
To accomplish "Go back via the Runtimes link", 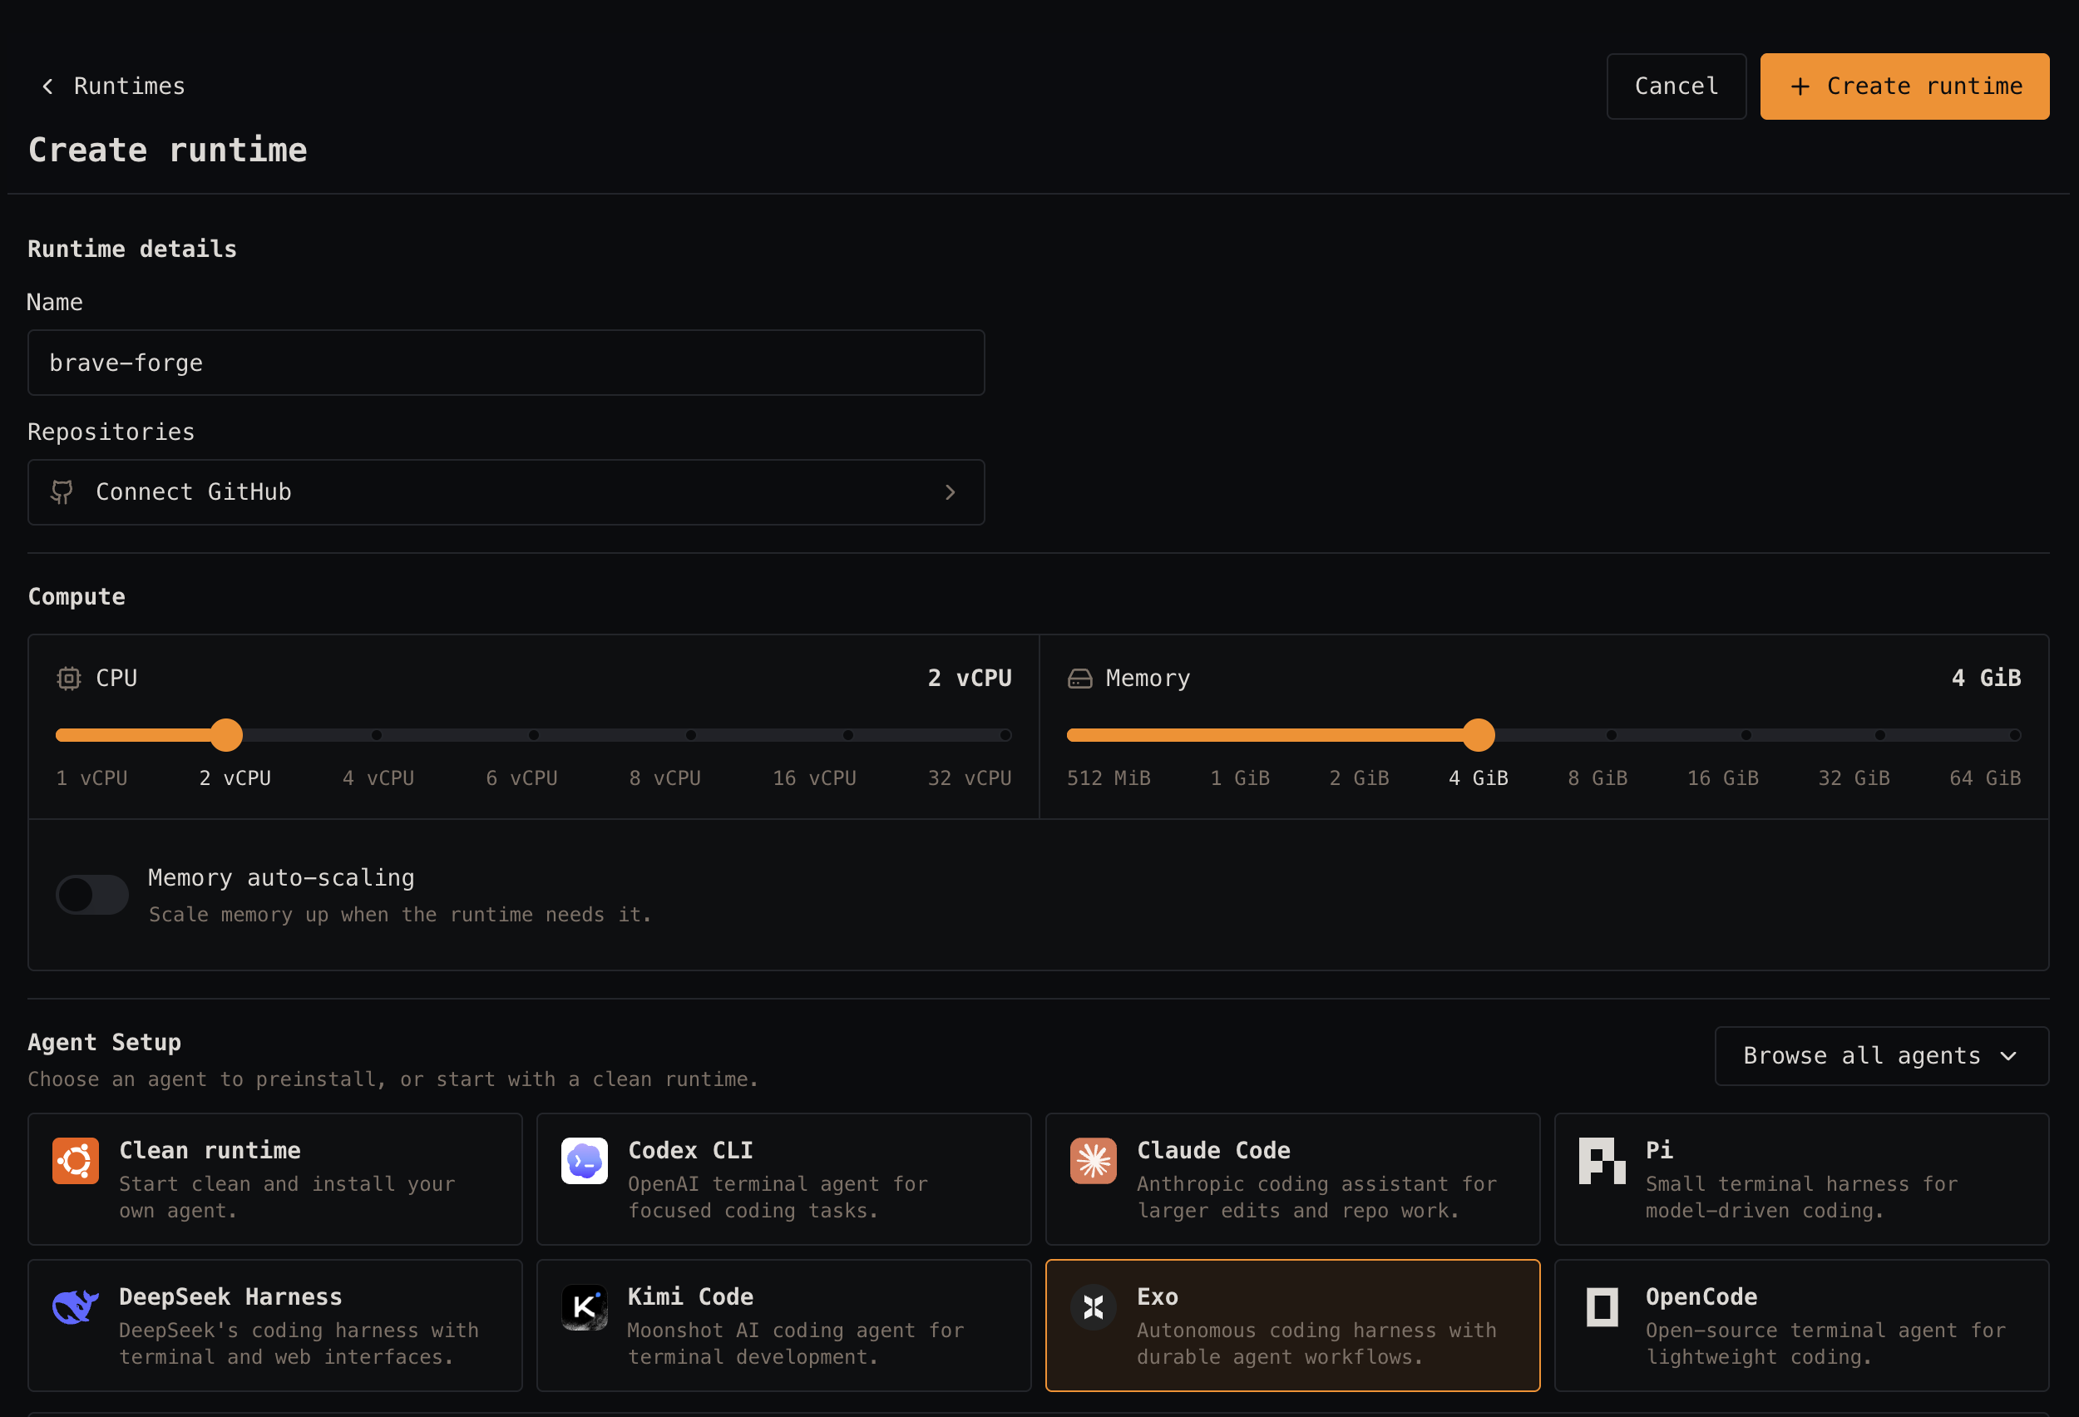I will click(129, 86).
